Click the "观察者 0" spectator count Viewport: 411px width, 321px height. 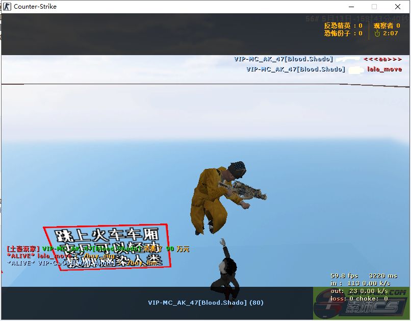click(387, 26)
